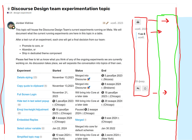Click Jordan Vidrine's avatar image

[11, 25]
